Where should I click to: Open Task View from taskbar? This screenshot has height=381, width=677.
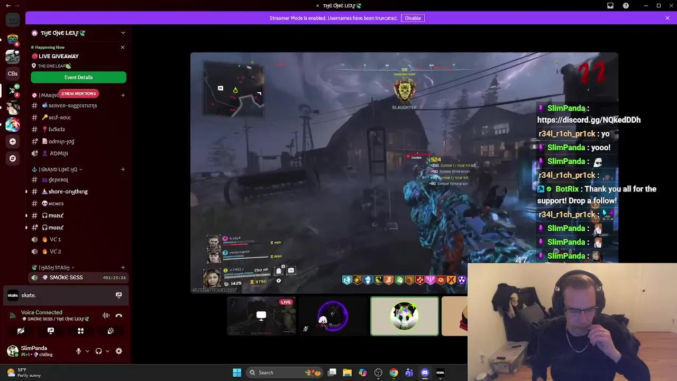(332, 373)
